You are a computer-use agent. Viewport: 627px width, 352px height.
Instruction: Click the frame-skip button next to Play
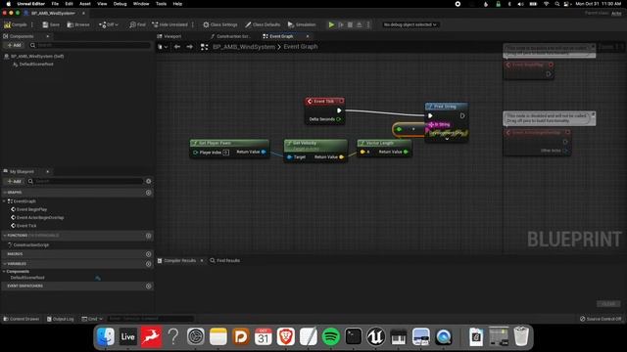pyautogui.click(x=341, y=24)
